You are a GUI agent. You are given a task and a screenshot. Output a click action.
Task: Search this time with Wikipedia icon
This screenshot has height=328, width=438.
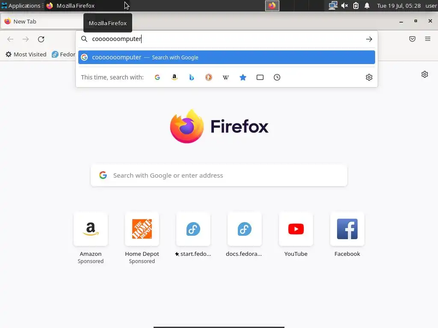pyautogui.click(x=226, y=77)
